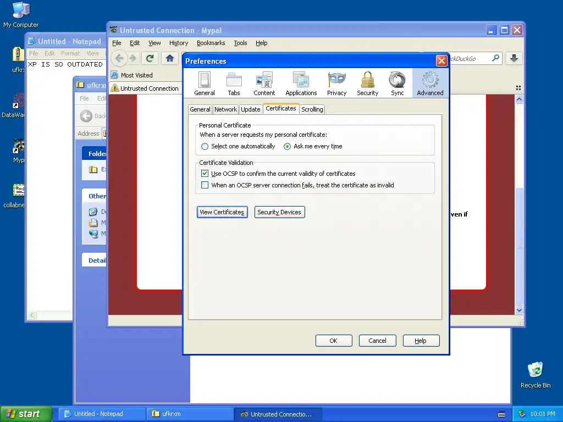Open the Tabs preferences pane

[234, 84]
